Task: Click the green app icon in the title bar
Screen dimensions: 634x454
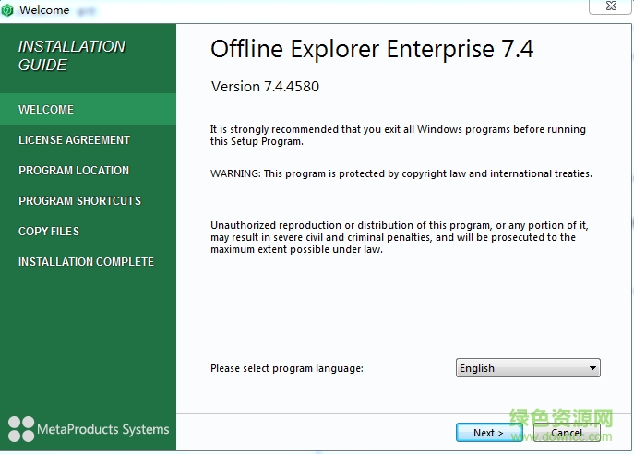Action: [x=8, y=9]
